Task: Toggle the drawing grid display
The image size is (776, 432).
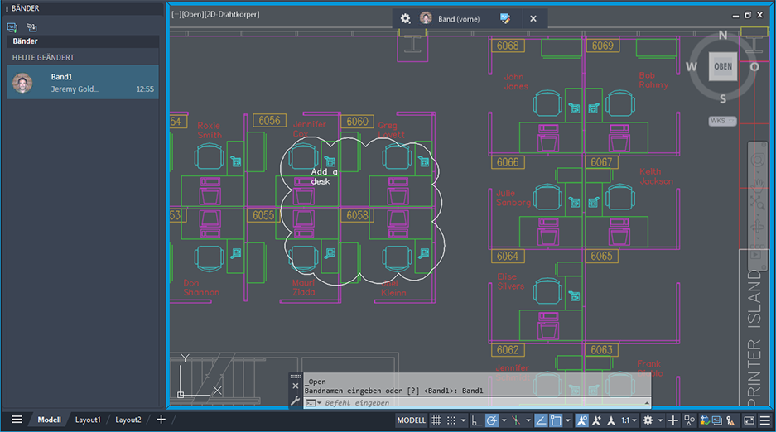Action: click(436, 420)
